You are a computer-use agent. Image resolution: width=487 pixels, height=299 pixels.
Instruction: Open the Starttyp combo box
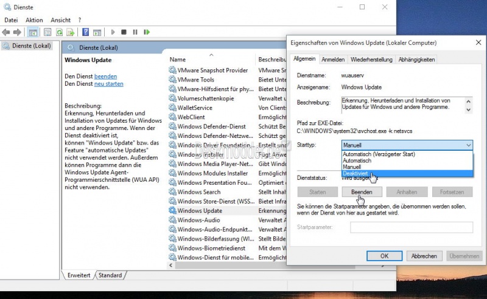coord(407,145)
